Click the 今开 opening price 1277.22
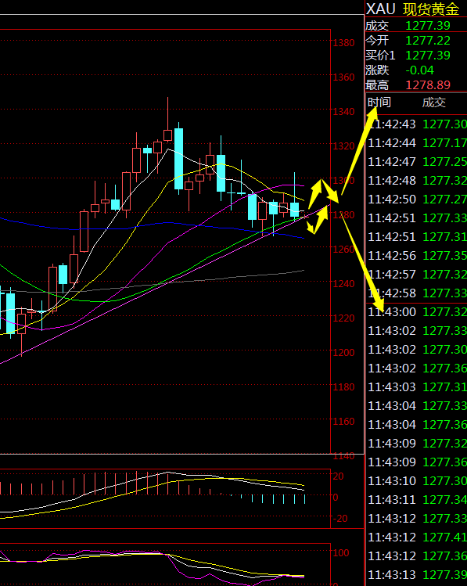 (428, 41)
